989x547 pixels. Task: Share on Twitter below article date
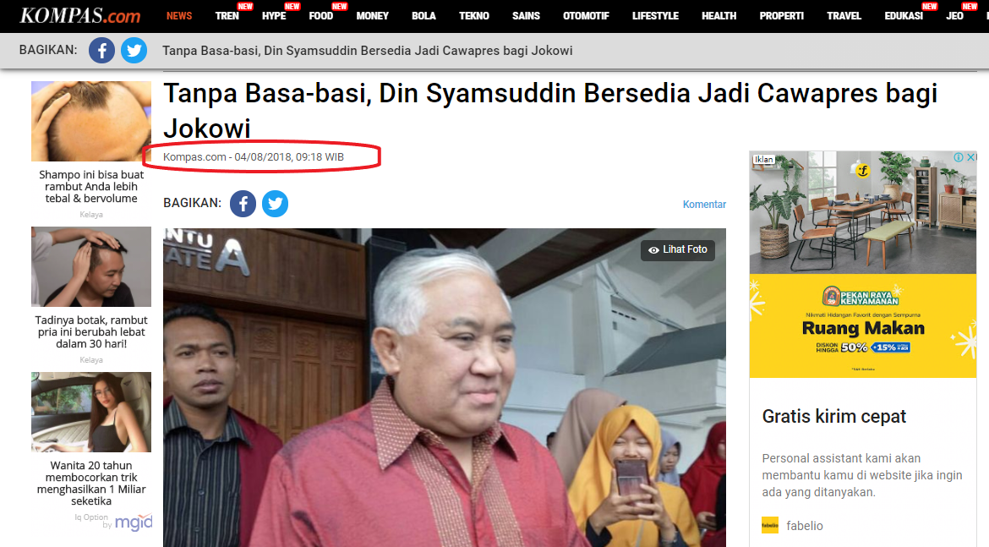(x=275, y=204)
